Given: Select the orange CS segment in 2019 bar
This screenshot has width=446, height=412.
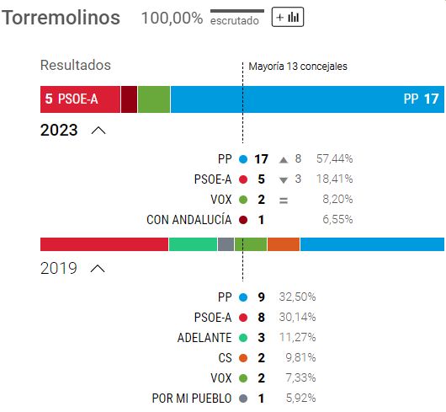Looking at the screenshot, I should pyautogui.click(x=284, y=244).
